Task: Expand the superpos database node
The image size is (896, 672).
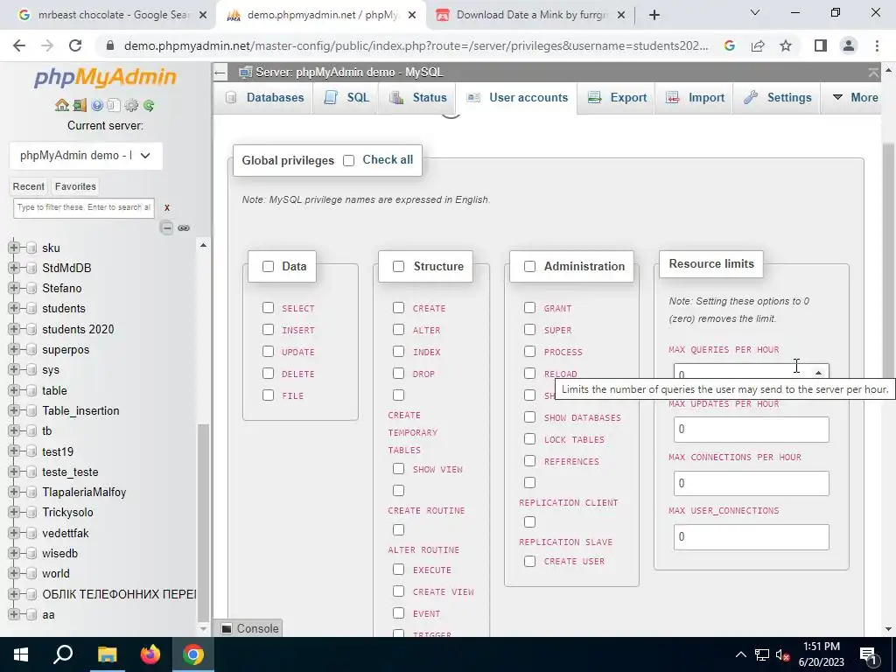Action: coord(14,350)
